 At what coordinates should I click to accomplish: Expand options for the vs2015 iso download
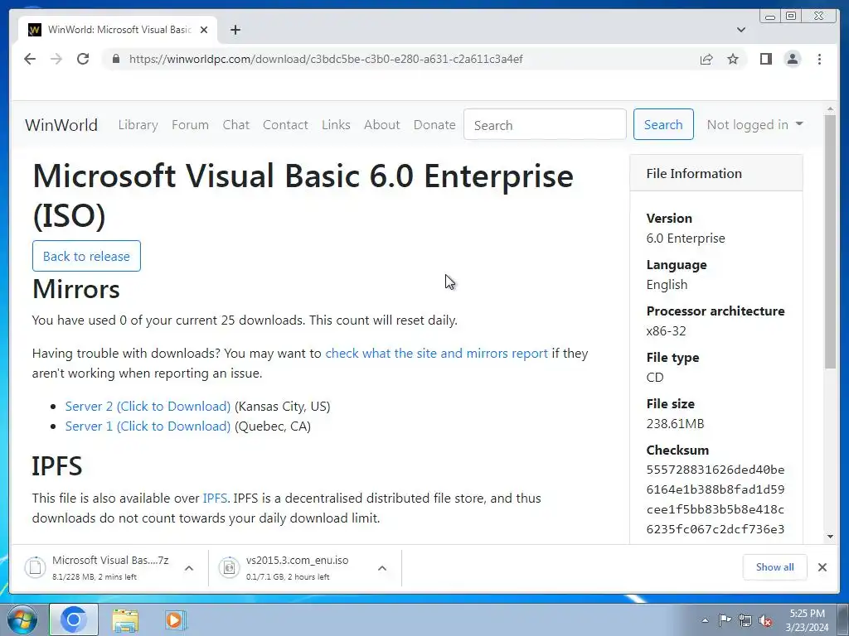pyautogui.click(x=381, y=568)
